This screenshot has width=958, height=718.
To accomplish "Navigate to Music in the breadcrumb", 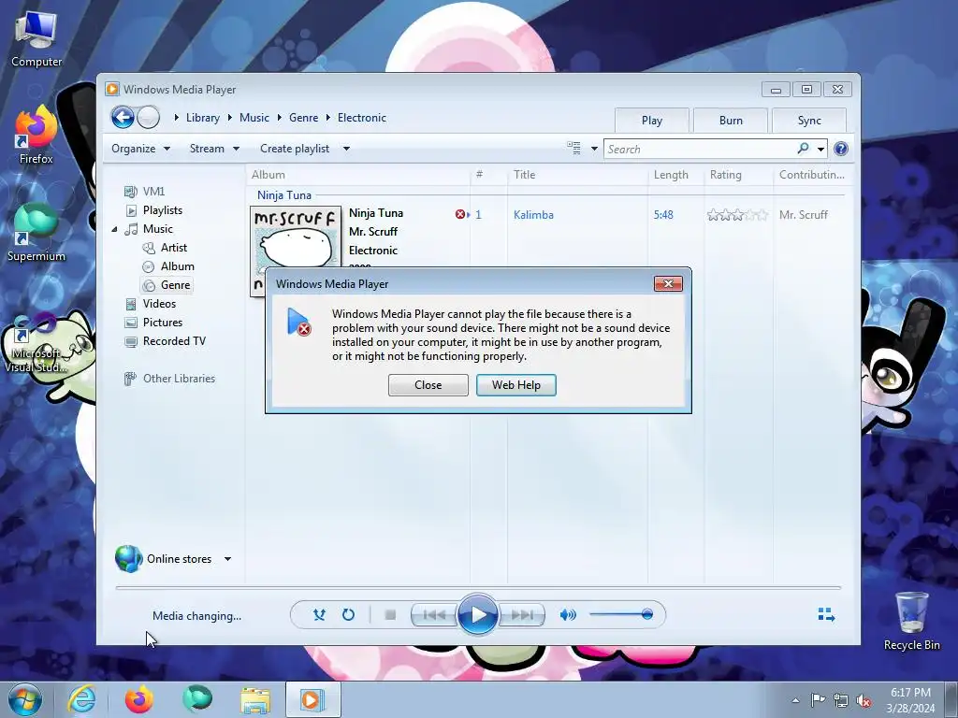I will [x=254, y=118].
